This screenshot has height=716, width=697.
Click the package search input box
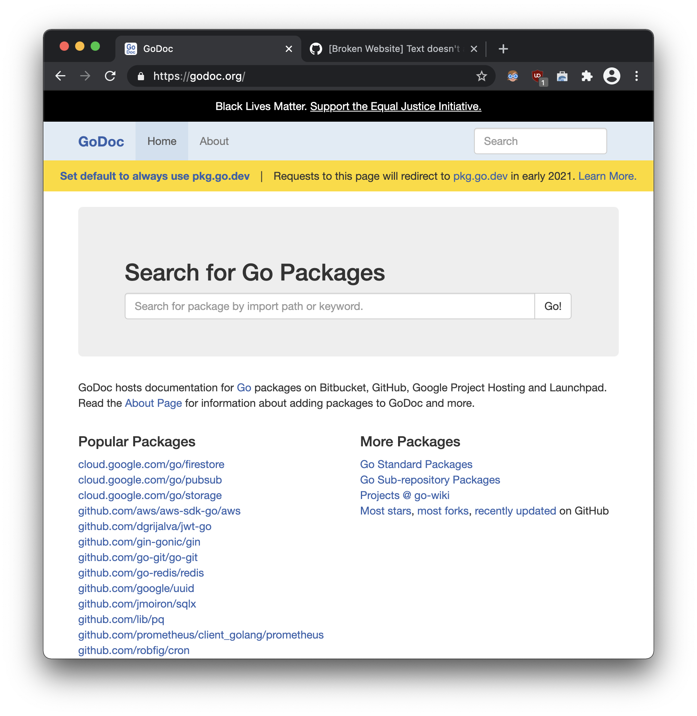coord(330,306)
